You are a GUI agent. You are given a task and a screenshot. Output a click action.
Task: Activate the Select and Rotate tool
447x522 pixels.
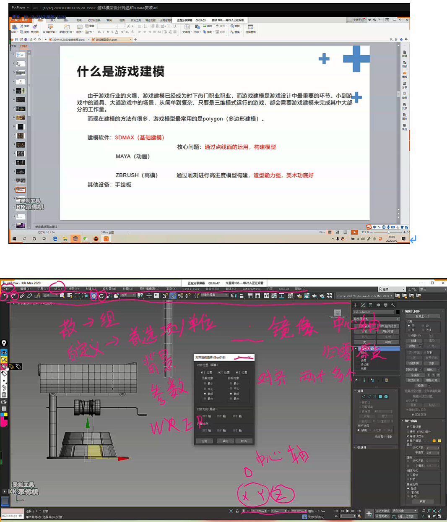tap(101, 296)
